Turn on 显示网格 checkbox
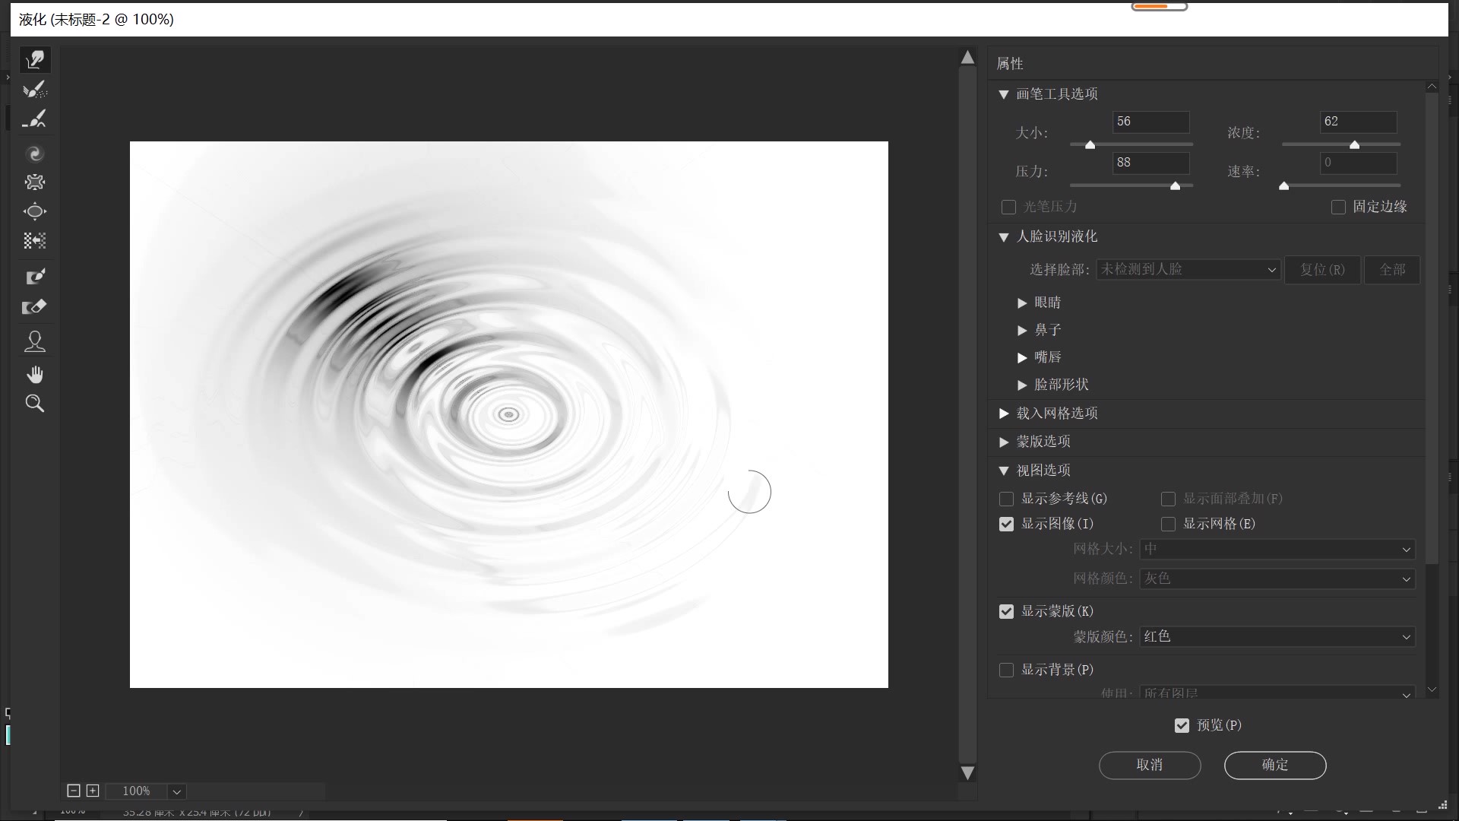Screen dimensions: 1459x821 (x=1169, y=525)
